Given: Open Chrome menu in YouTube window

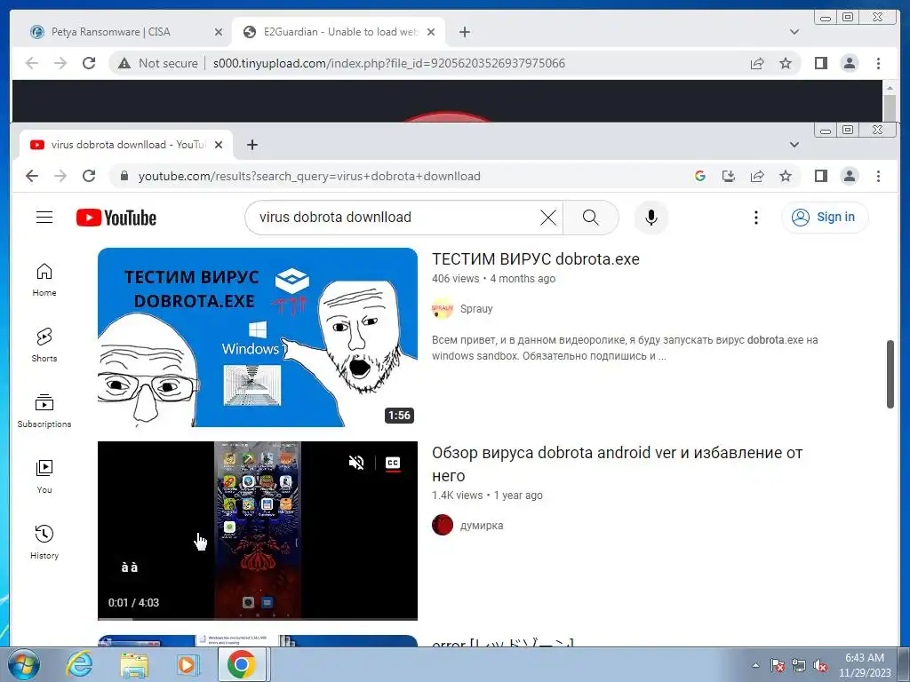Looking at the screenshot, I should click(x=878, y=176).
